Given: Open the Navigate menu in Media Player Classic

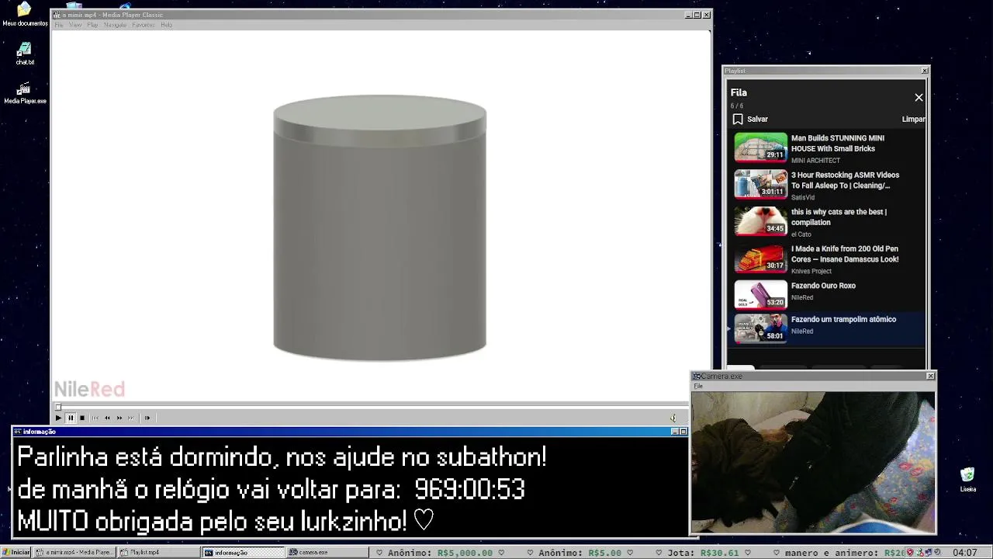Looking at the screenshot, I should click(x=115, y=25).
